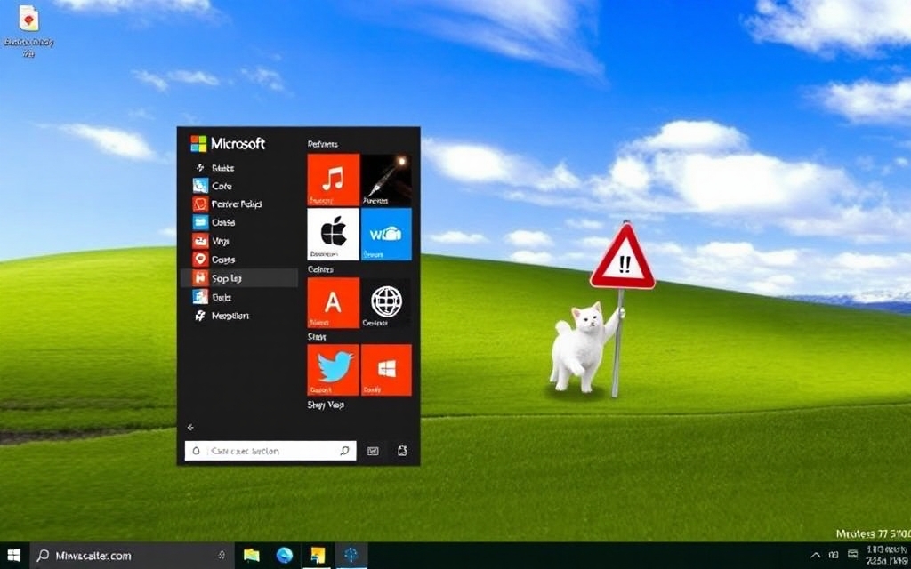911x569 pixels.
Task: Open the yellow note app on taskbar
Action: [318, 556]
